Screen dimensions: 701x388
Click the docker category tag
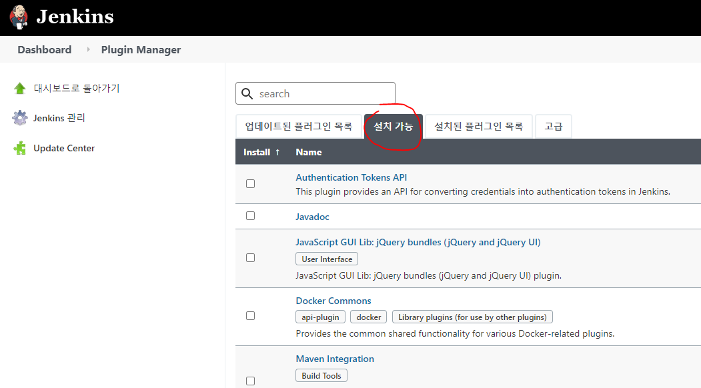[369, 317]
